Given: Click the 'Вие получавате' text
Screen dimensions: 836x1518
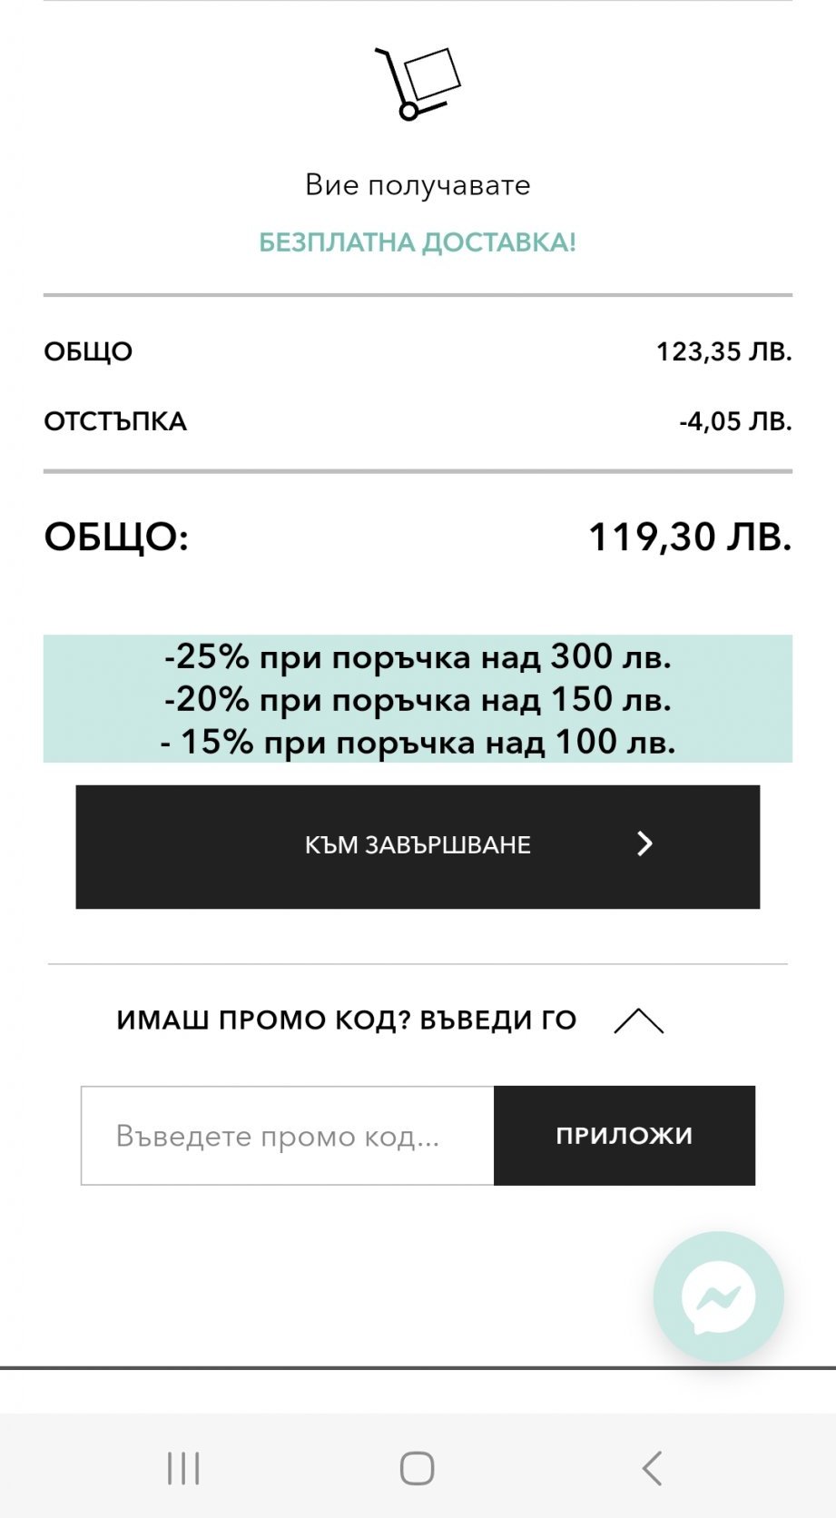Looking at the screenshot, I should (418, 185).
